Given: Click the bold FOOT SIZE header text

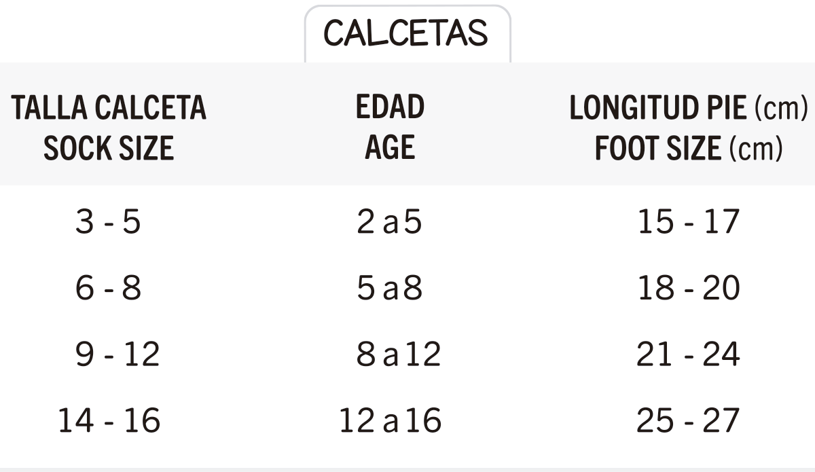Looking at the screenshot, I should click(x=657, y=147).
